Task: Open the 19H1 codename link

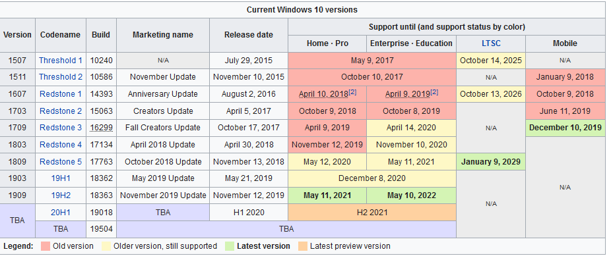Action: (61, 178)
